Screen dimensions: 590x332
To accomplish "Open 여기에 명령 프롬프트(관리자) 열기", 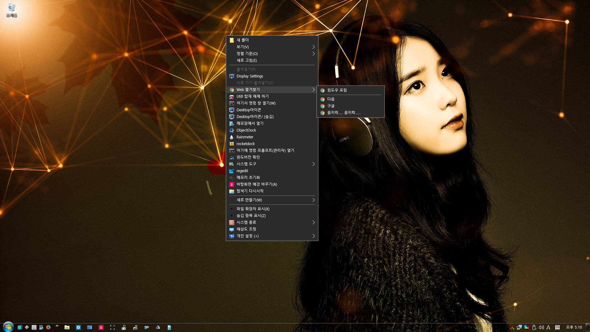I will point(272,150).
